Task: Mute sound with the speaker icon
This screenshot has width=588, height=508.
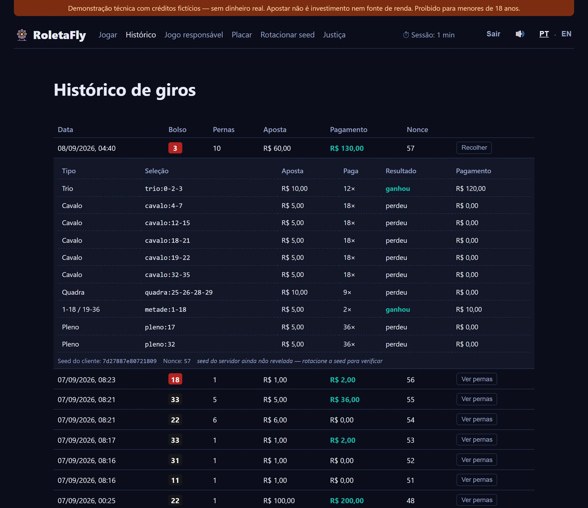Action: click(x=520, y=34)
